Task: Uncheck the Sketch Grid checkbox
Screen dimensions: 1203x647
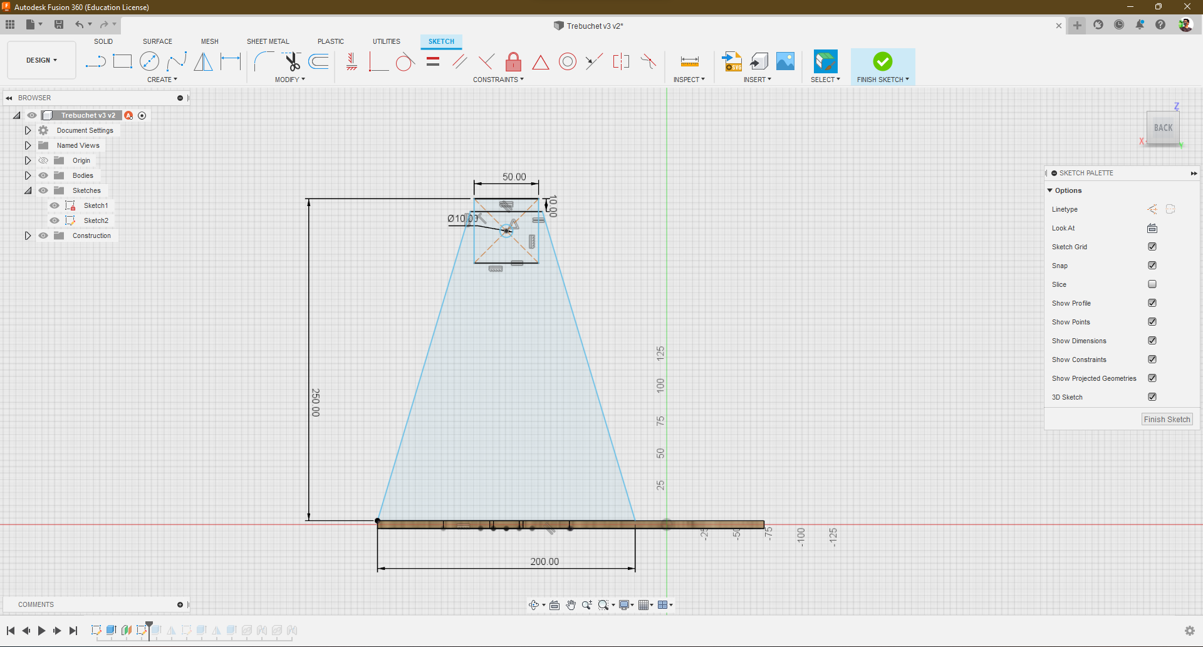Action: click(1152, 247)
